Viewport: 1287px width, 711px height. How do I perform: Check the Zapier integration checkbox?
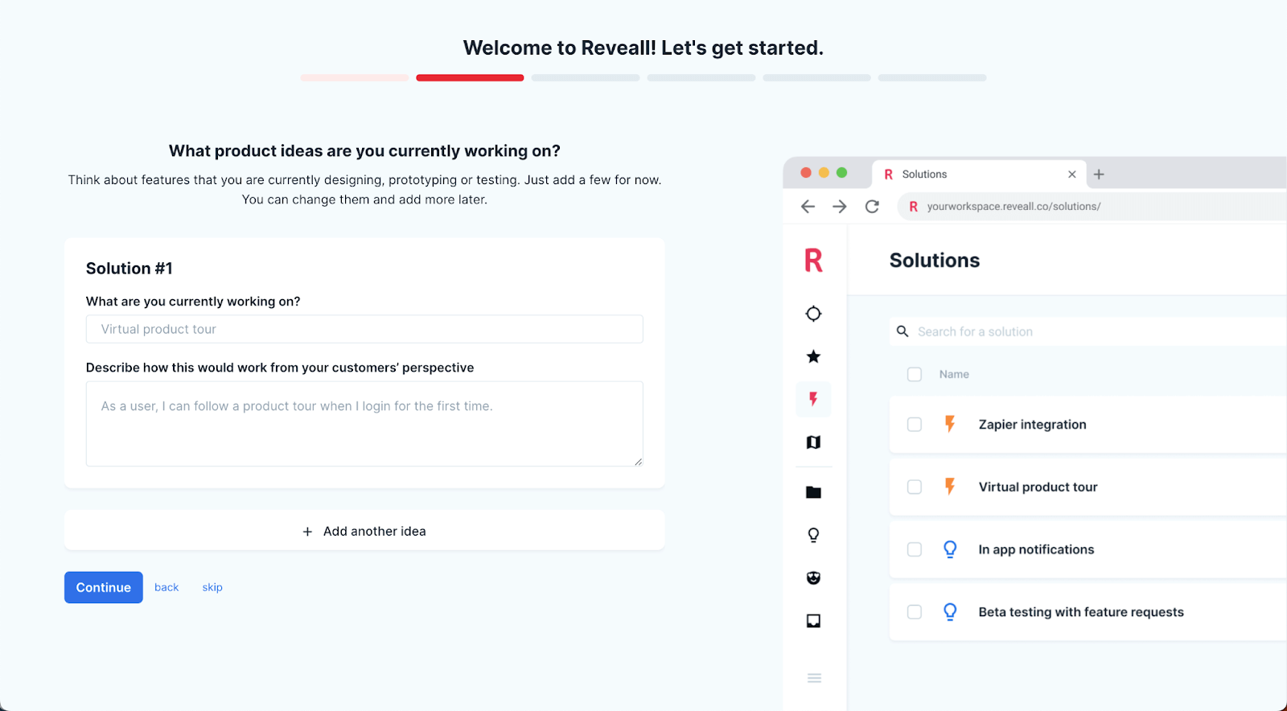coord(915,425)
